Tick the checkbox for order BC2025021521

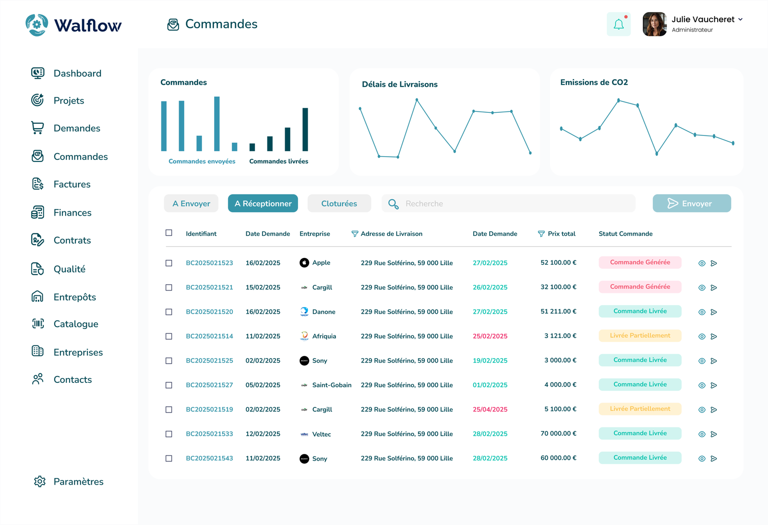coord(169,287)
